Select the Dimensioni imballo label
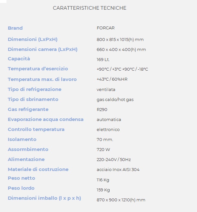 click(44, 198)
